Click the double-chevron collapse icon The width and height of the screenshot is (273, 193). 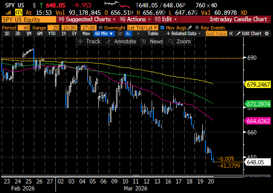(x=231, y=34)
